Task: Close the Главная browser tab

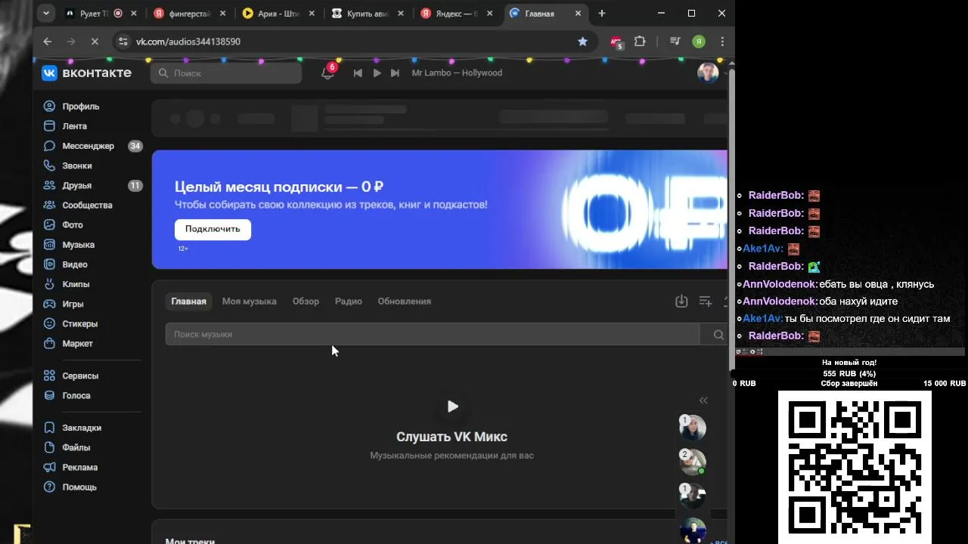Action: point(576,14)
